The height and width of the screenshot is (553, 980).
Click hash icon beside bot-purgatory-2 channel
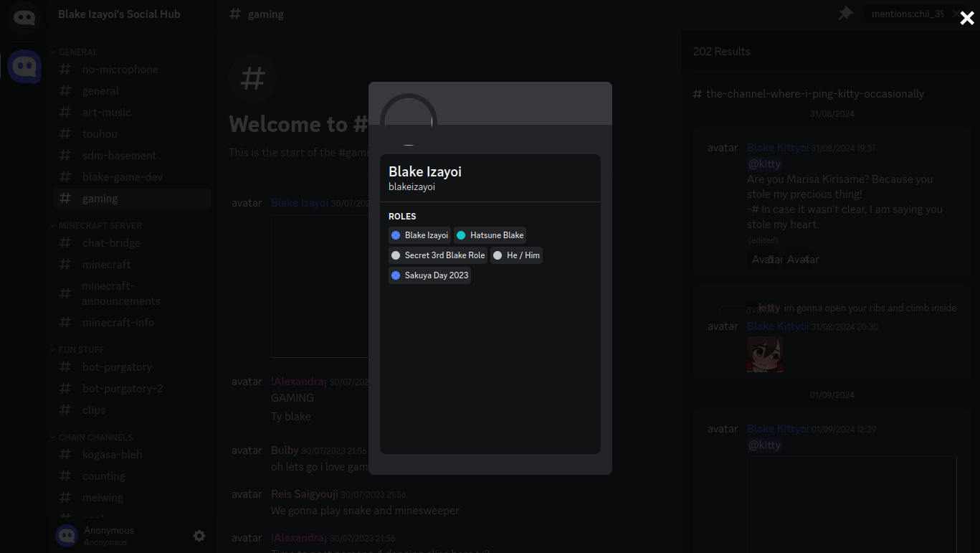pos(65,389)
